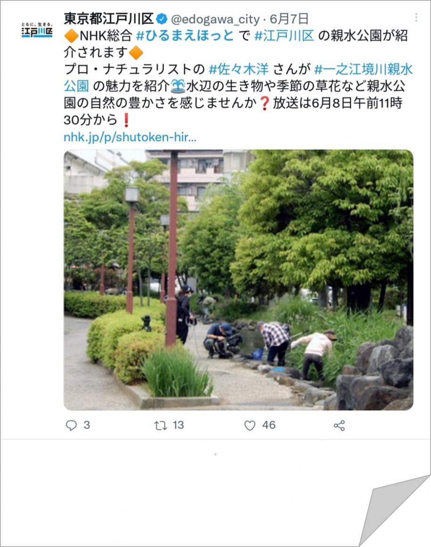Image resolution: width=431 pixels, height=547 pixels.
Task: Click the blue verified badge
Action: tap(162, 19)
